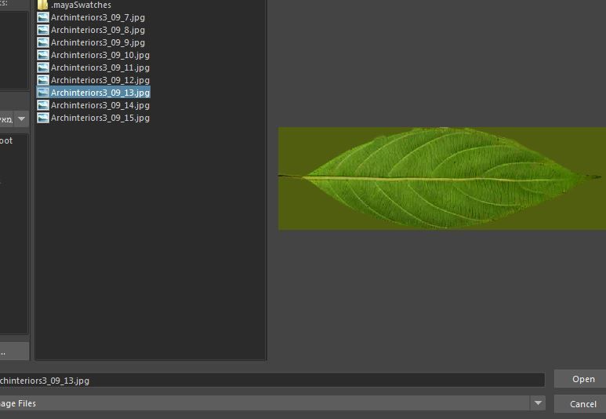
Task: Click image icon of Archinteriors3_09_12.jpg
Action: coord(43,80)
